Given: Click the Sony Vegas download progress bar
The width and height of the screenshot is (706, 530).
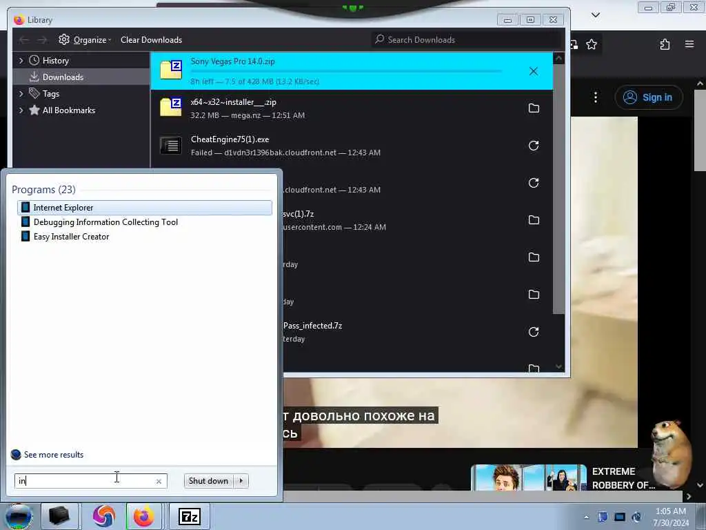Looking at the screenshot, I should coord(346,71).
